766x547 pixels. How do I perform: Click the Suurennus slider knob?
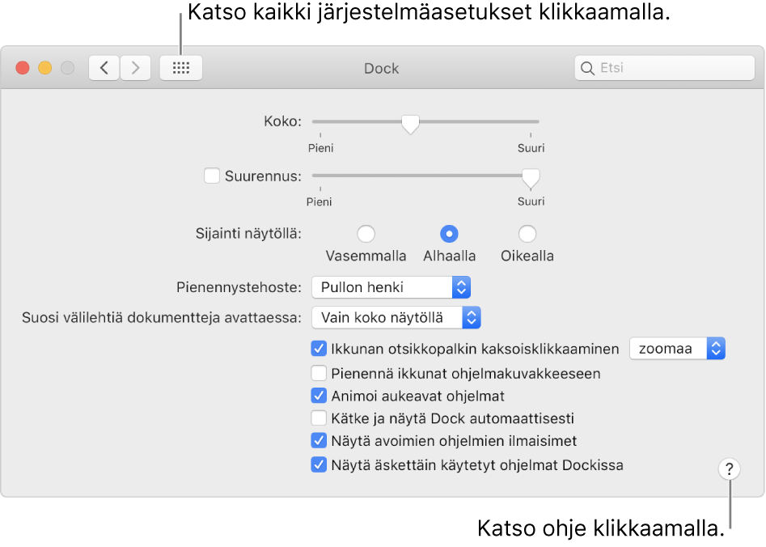pos(531,176)
